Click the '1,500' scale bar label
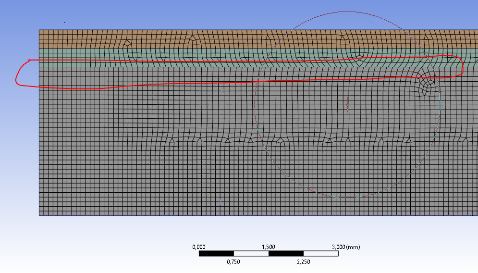Screen dimensions: 478x273 (268, 247)
